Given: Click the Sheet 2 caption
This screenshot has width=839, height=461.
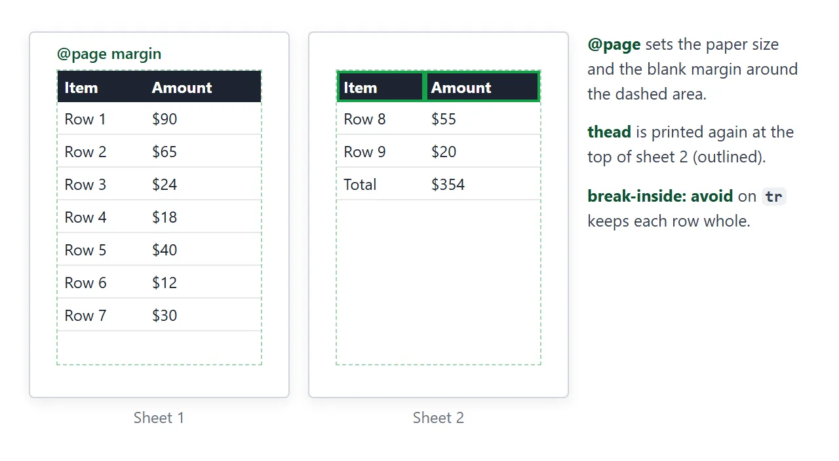Looking at the screenshot, I should point(439,418).
